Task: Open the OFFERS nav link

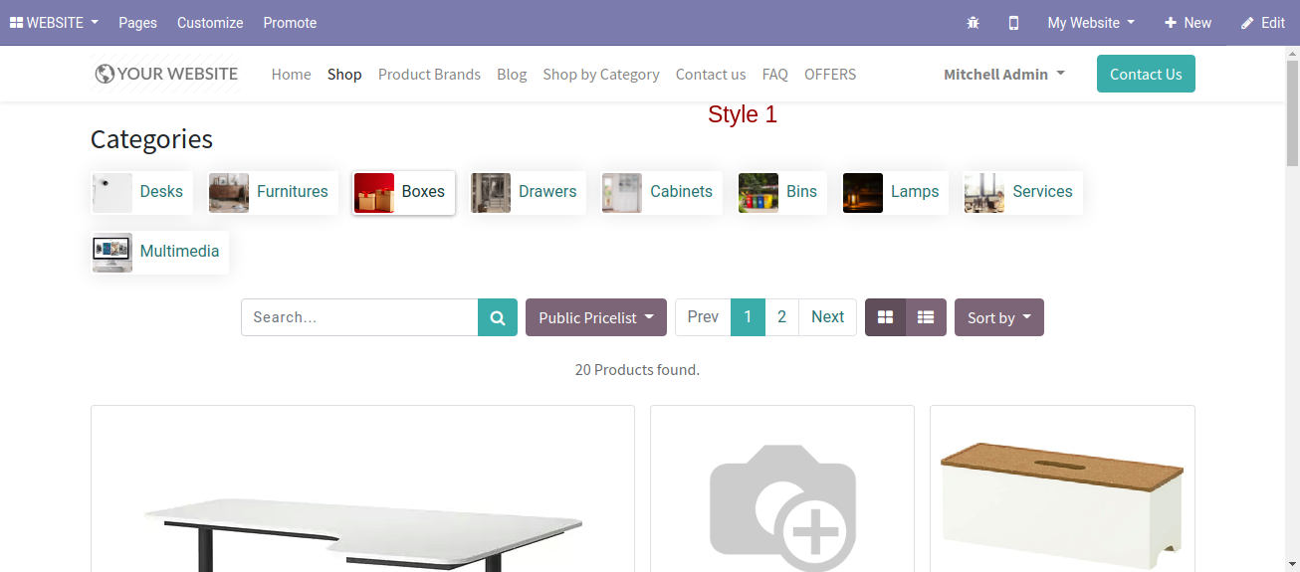Action: [830, 74]
